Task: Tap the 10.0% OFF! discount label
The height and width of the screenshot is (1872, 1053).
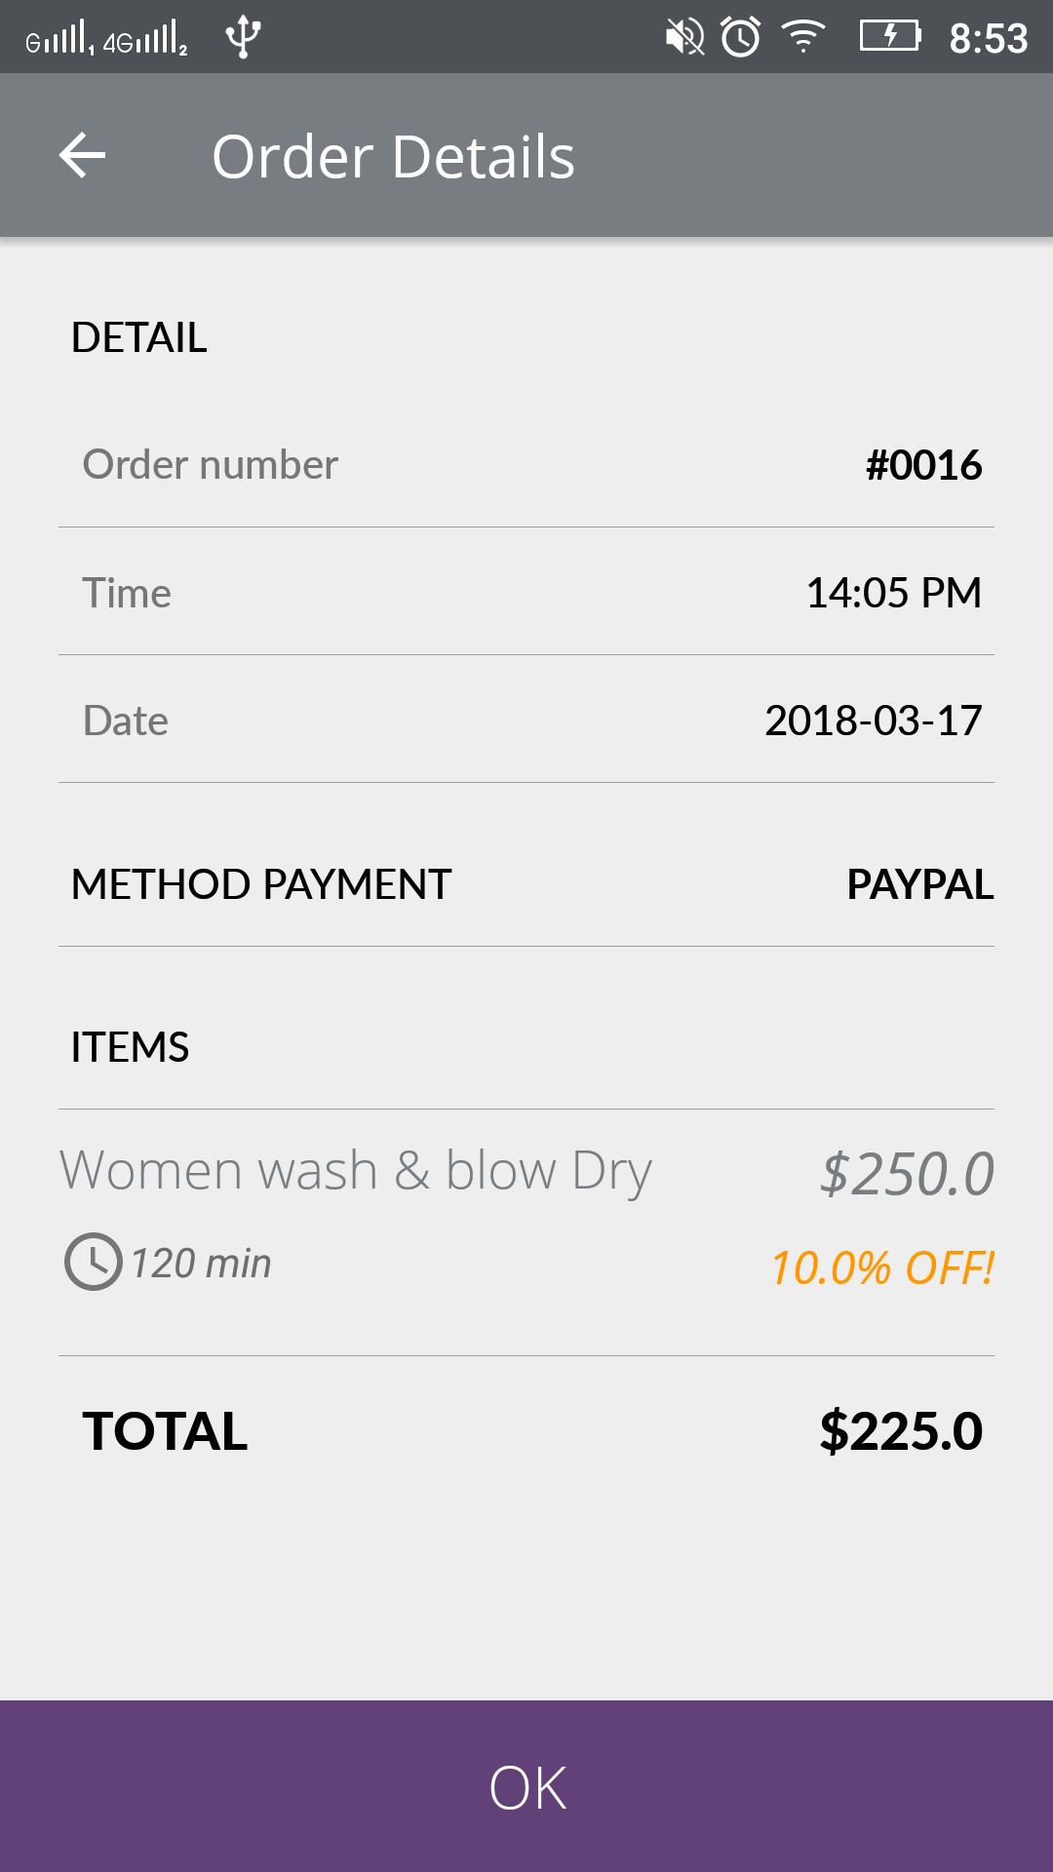Action: point(881,1267)
